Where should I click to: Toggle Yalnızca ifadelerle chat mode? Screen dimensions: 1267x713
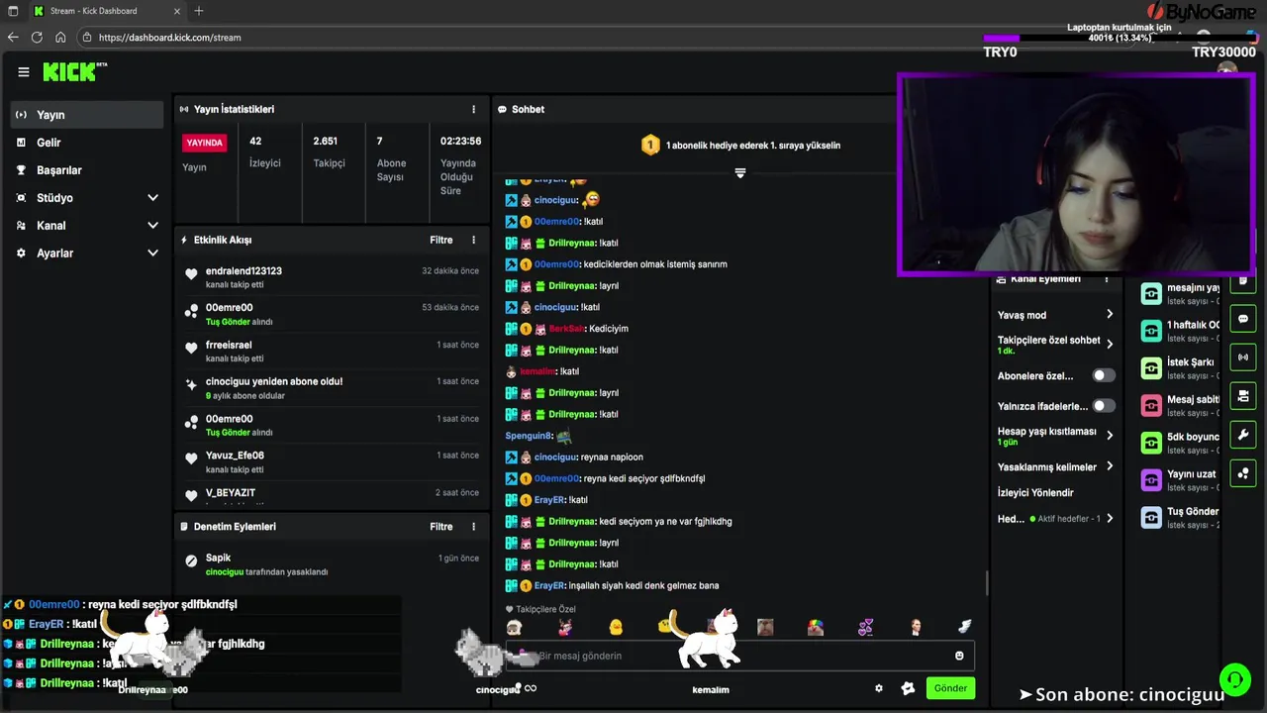tap(1103, 406)
